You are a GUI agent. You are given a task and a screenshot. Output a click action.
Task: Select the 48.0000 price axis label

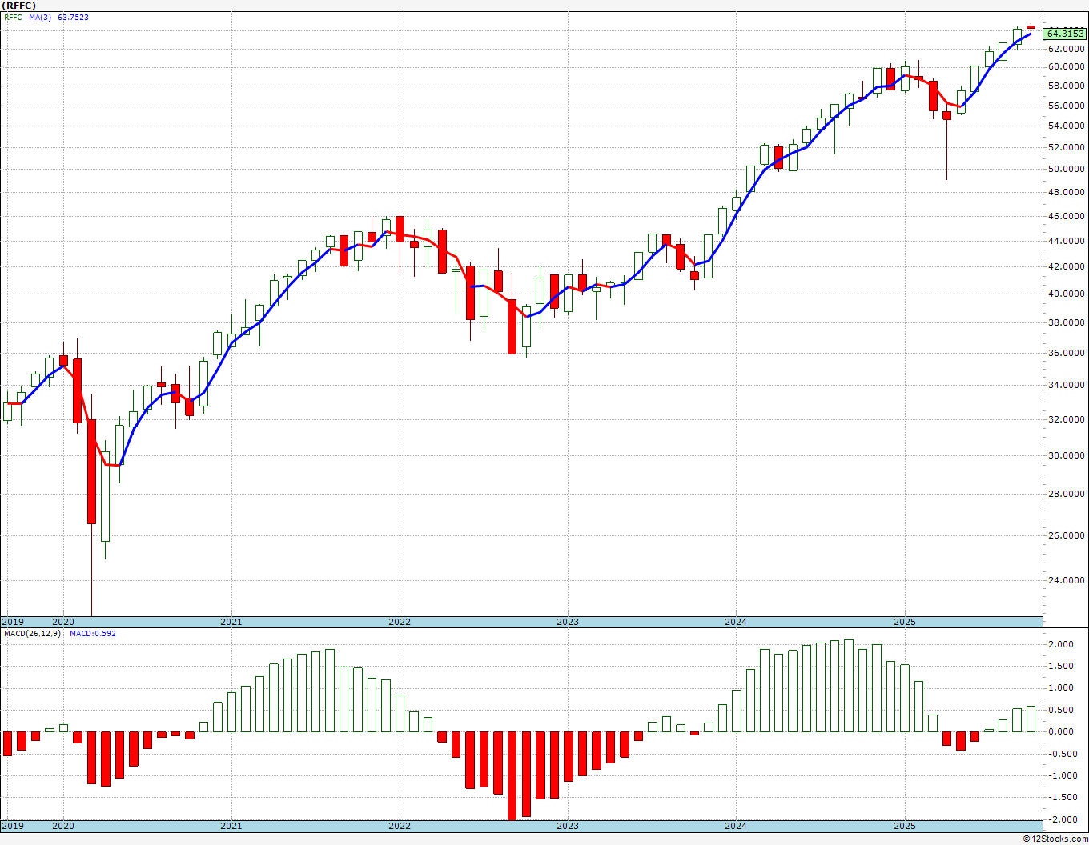pos(1066,192)
